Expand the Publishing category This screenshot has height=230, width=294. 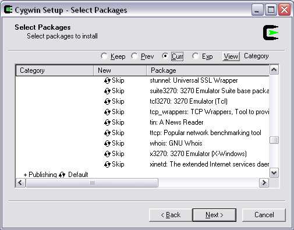pyautogui.click(x=25, y=175)
